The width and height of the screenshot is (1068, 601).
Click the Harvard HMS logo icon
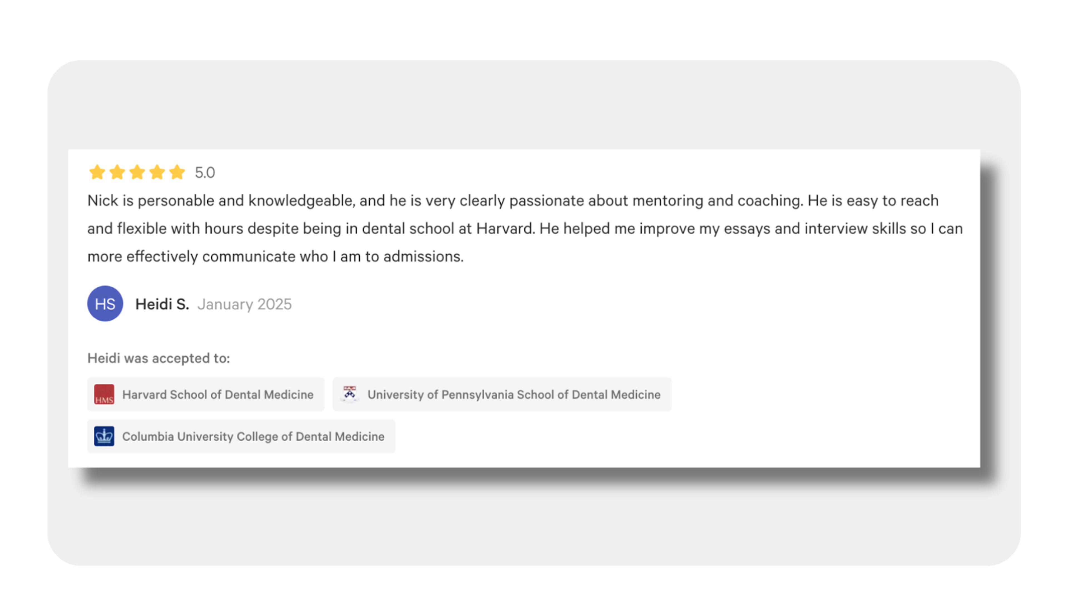(x=104, y=395)
